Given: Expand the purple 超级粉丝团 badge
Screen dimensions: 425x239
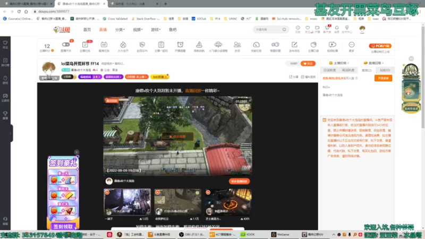Looking at the screenshot, I should tap(114, 77).
